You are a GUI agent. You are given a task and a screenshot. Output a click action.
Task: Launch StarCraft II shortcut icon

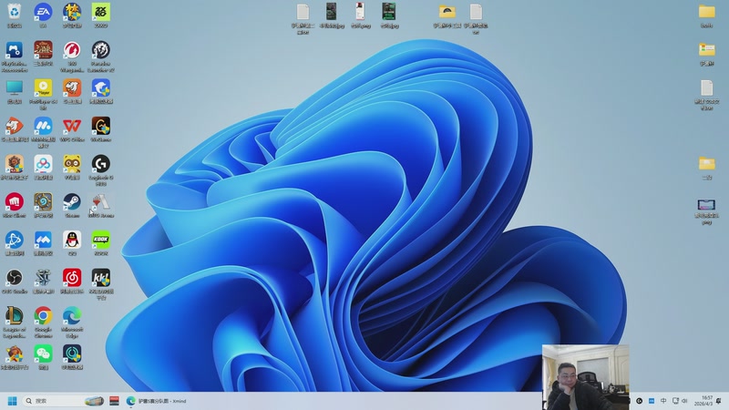pos(43,278)
